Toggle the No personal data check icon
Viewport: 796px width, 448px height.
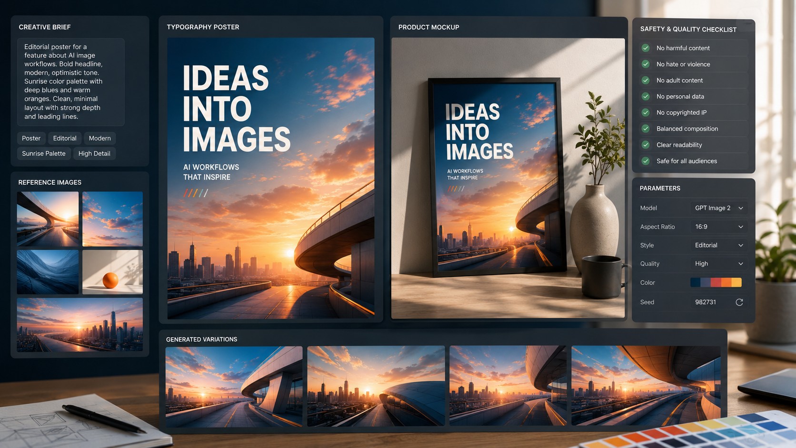click(x=646, y=97)
